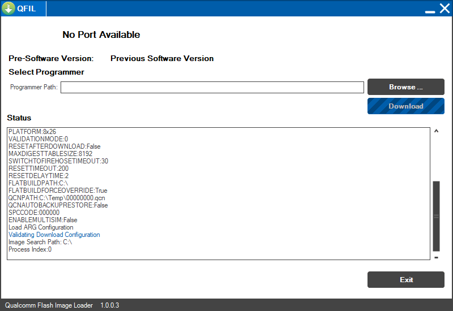Screen dimensions: 453x311
Task: Click the Select Programmer section label
Action: pos(46,72)
